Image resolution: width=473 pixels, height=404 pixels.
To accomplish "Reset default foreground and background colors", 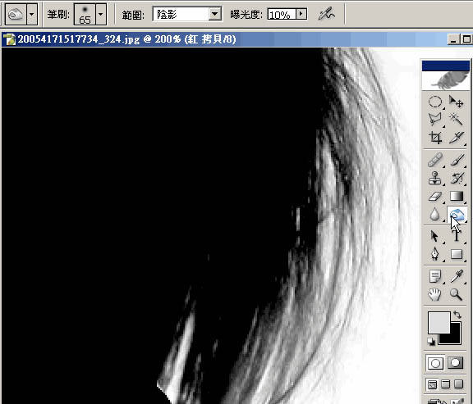I will [431, 342].
